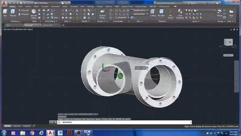Viewport: 241px width, 136px height.
Task: Pick the Presspull tool
Action: (x=23, y=14)
